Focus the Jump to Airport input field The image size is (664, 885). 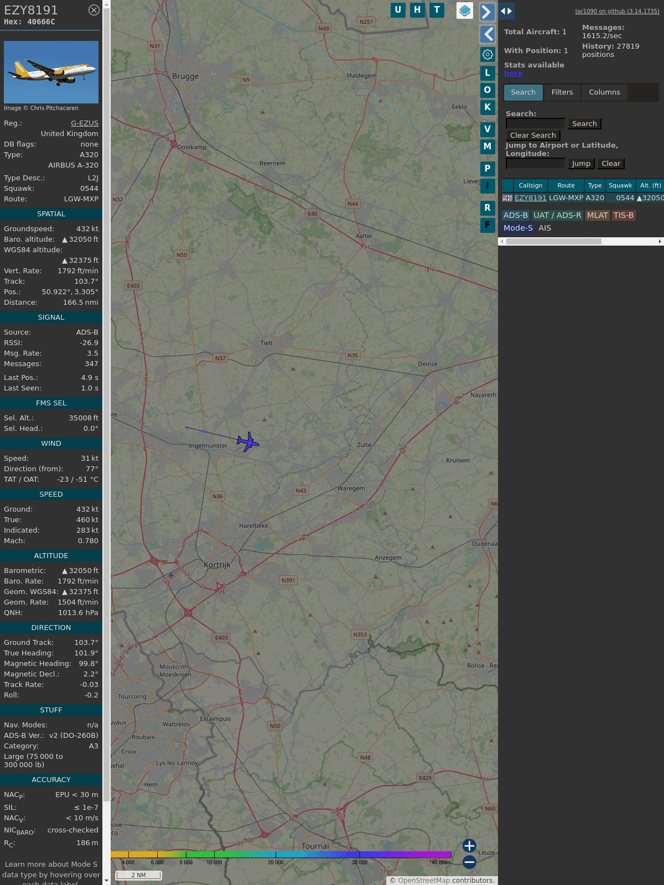pos(535,163)
